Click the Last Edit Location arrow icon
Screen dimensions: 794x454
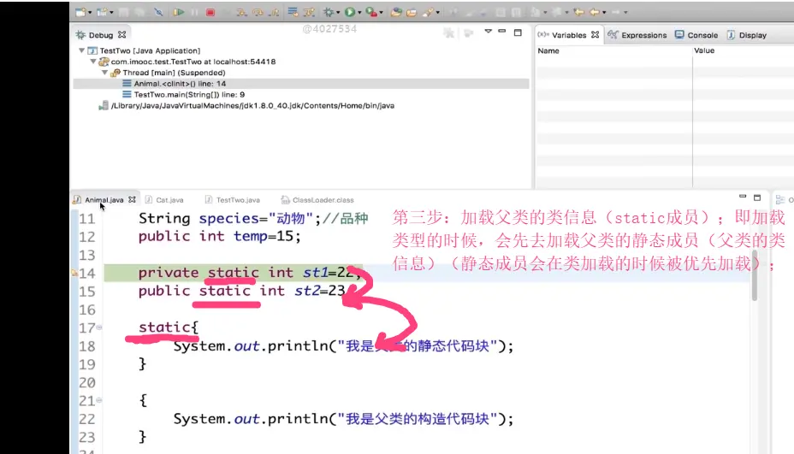[578, 12]
